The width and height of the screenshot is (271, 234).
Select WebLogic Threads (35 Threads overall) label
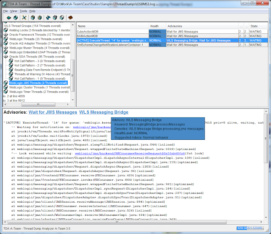(36, 39)
